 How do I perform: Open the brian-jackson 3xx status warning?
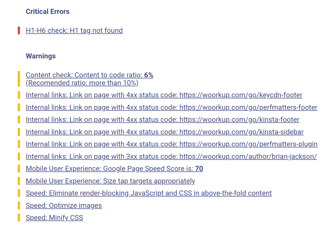point(171,157)
